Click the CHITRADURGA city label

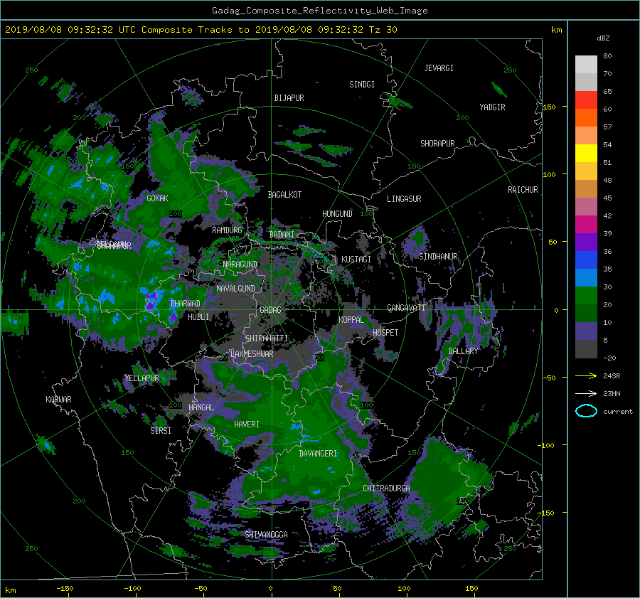(x=386, y=488)
